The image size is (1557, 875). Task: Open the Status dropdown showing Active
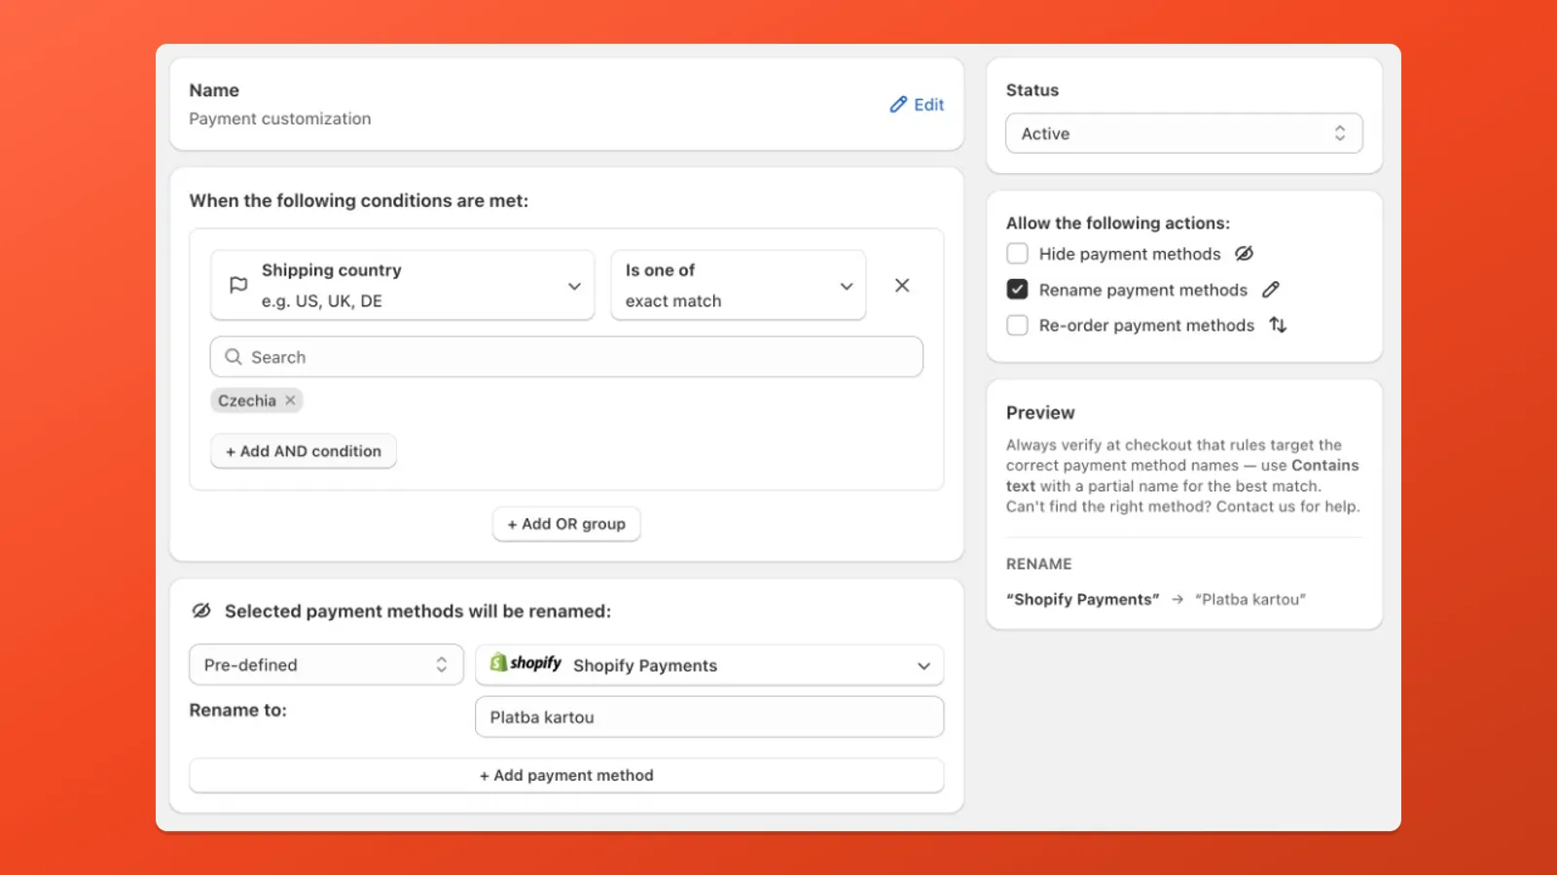point(1183,133)
